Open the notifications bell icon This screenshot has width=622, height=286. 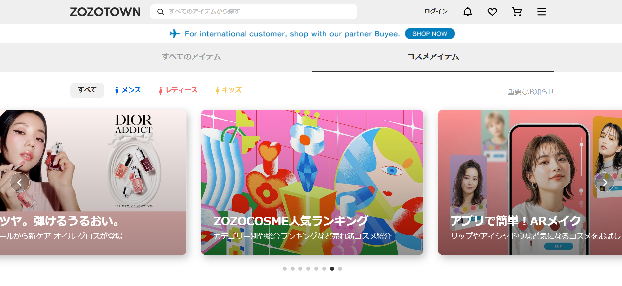(467, 12)
